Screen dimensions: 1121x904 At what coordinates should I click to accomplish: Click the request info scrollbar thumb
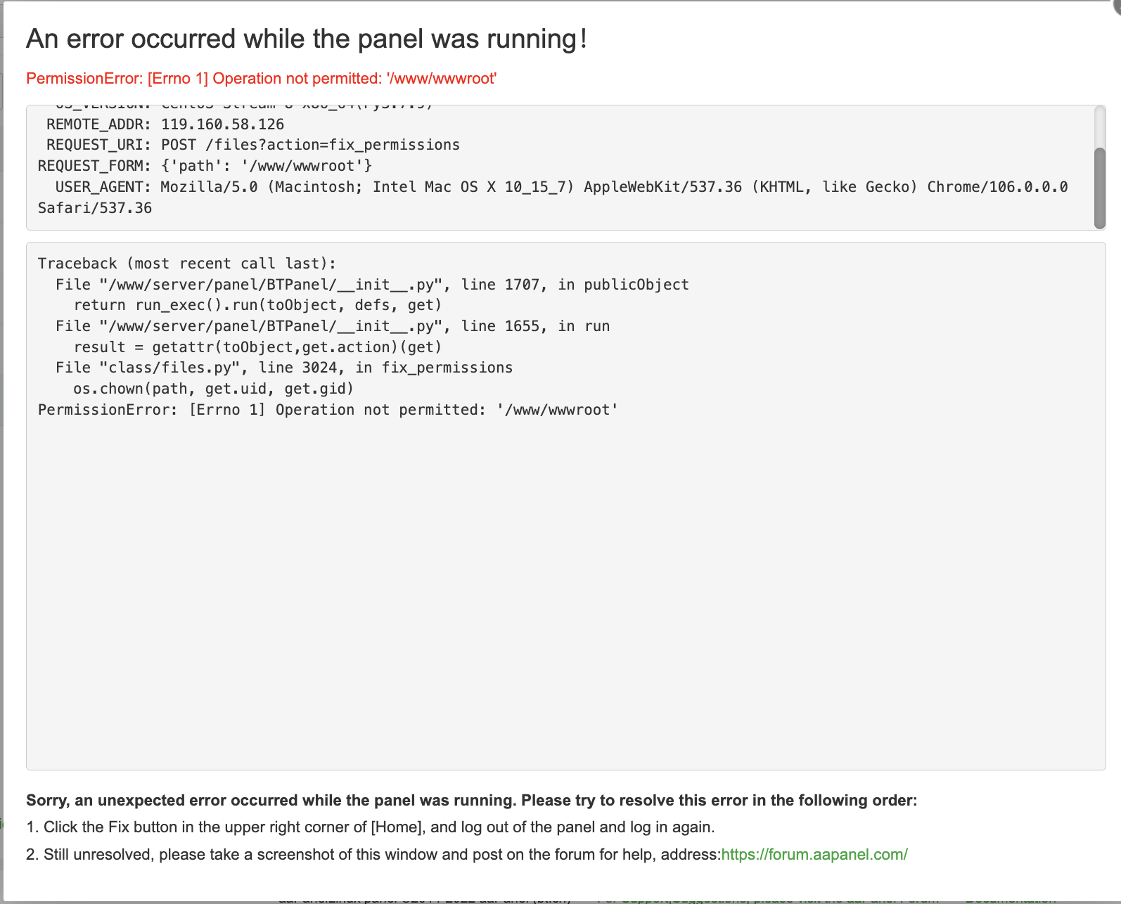coord(1100,187)
